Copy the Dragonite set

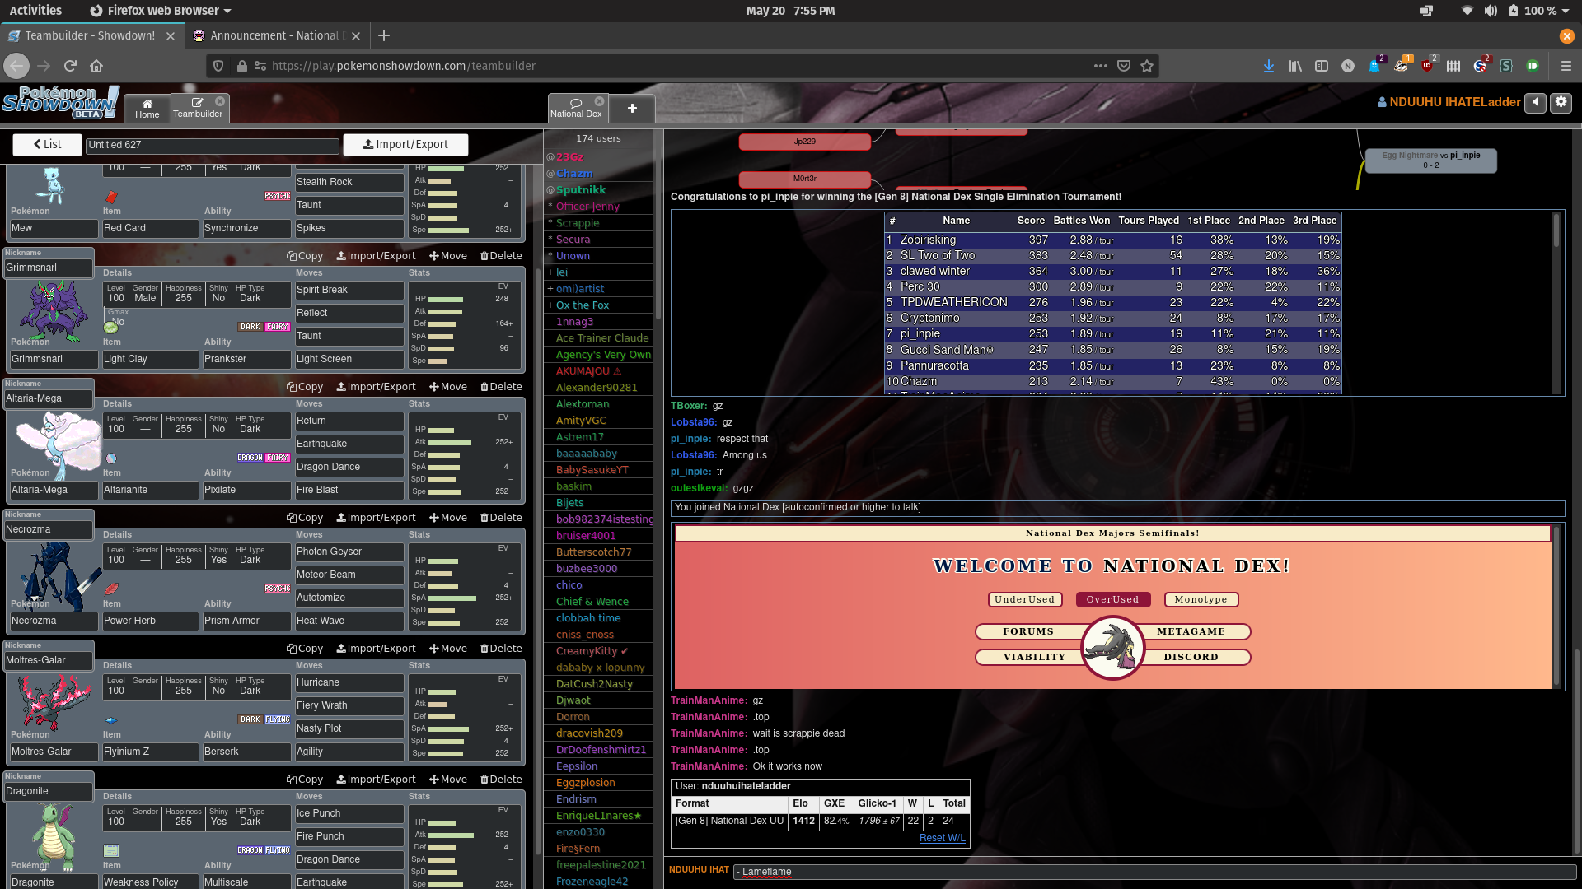click(305, 780)
